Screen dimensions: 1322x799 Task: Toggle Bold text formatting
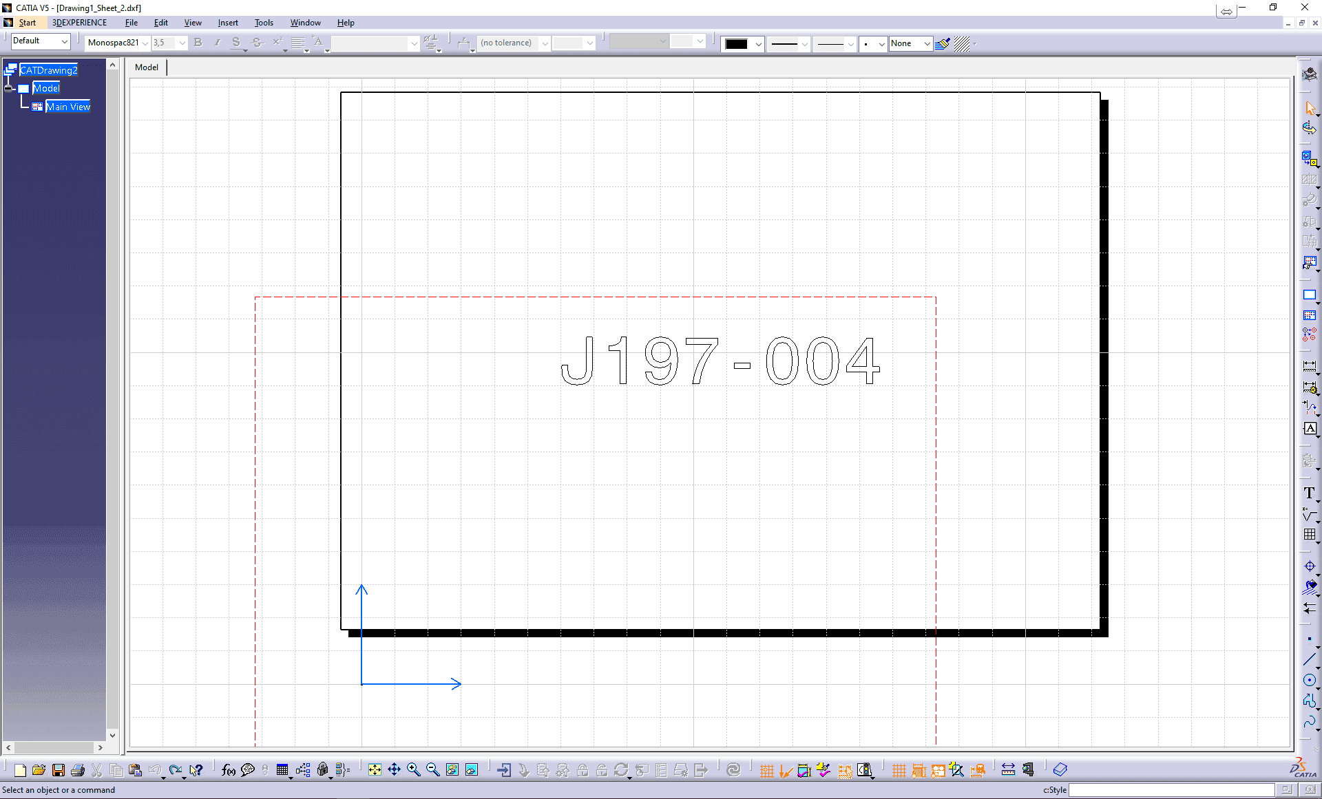(198, 43)
